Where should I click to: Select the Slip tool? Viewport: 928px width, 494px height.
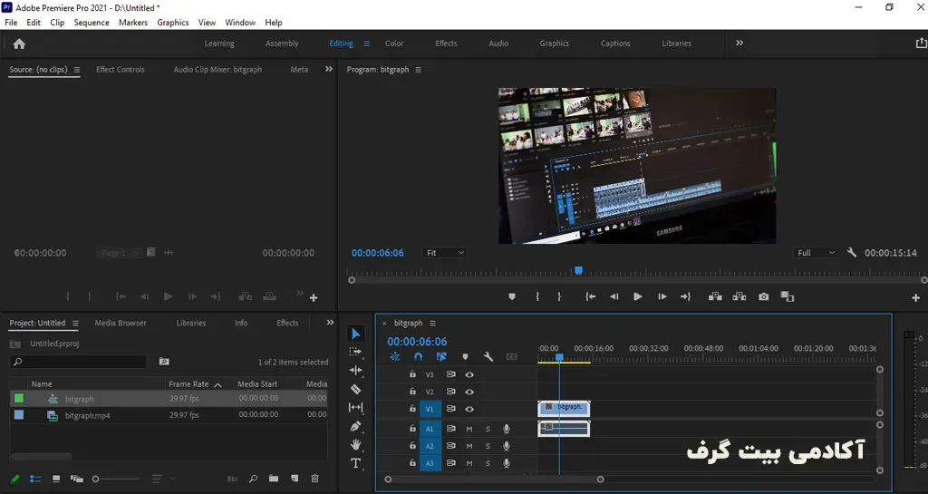pos(355,407)
